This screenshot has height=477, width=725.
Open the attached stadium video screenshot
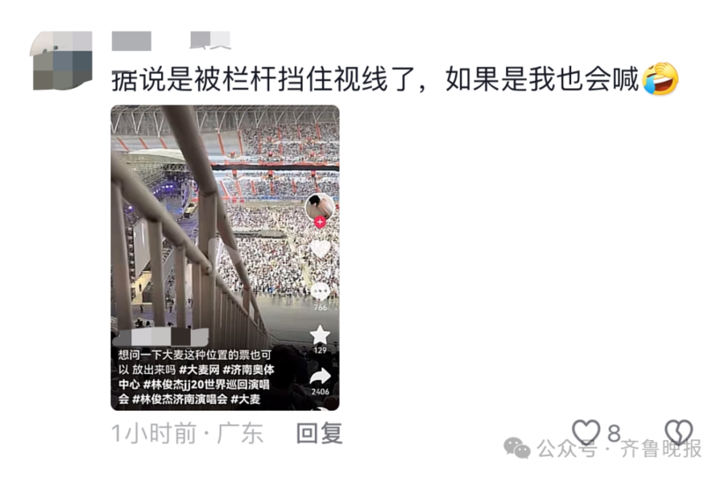point(226,257)
